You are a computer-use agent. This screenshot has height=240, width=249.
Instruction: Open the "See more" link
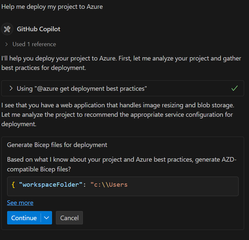(x=20, y=203)
